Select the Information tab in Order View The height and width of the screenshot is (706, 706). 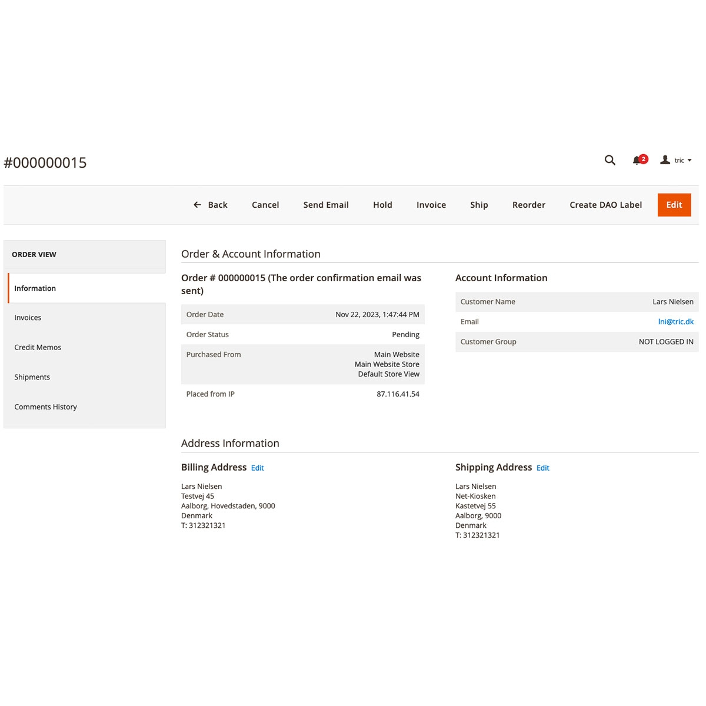coord(35,288)
